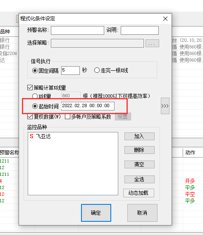Click the 删除 button

[139, 150]
